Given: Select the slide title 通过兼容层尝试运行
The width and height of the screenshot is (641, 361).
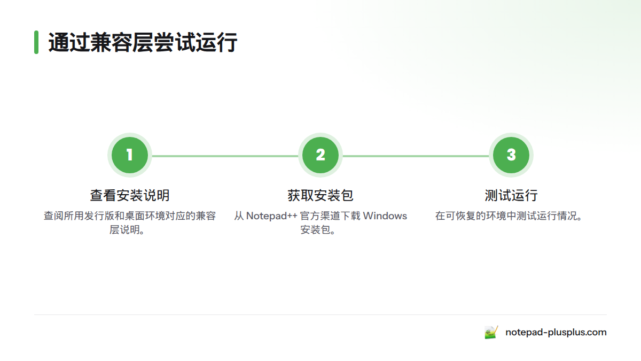Looking at the screenshot, I should (x=143, y=42).
